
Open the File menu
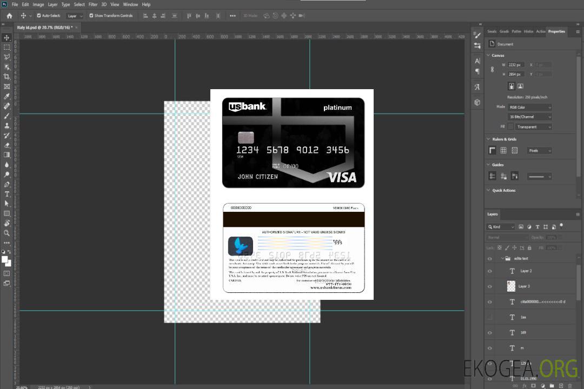point(15,4)
